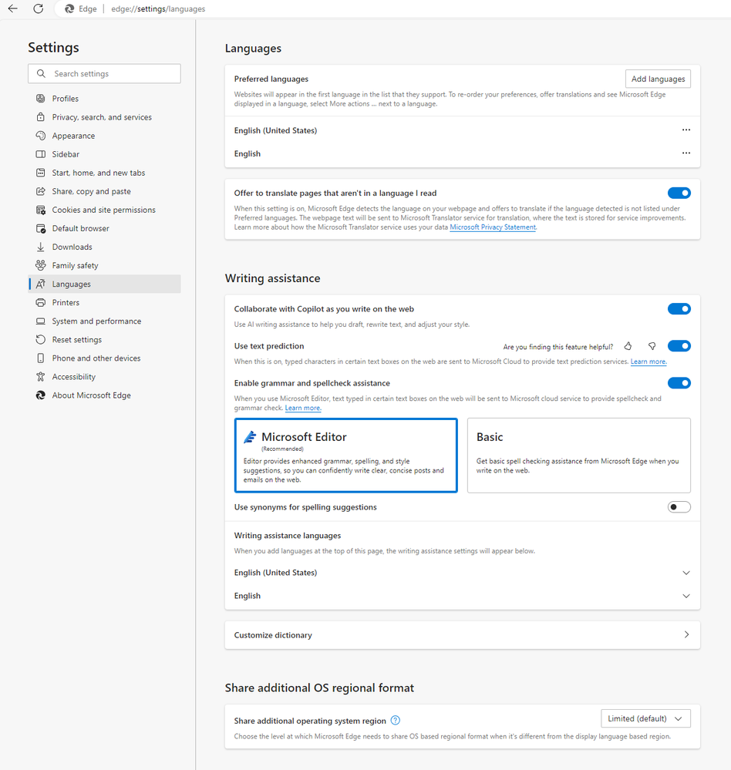The height and width of the screenshot is (770, 731).
Task: Go to Privacy, search, and services
Action: (x=104, y=117)
